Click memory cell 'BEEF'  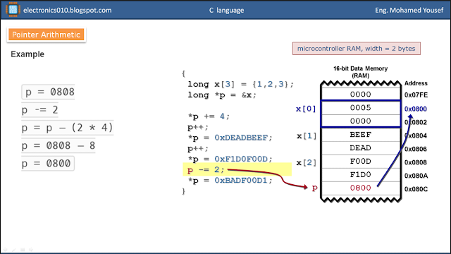click(x=361, y=135)
